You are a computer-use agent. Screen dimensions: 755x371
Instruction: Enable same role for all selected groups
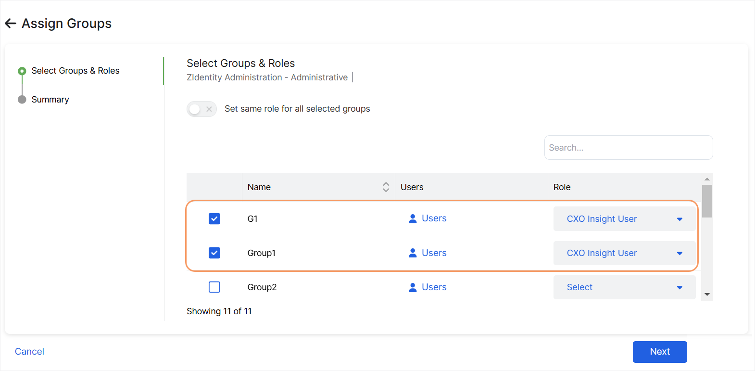pos(201,109)
